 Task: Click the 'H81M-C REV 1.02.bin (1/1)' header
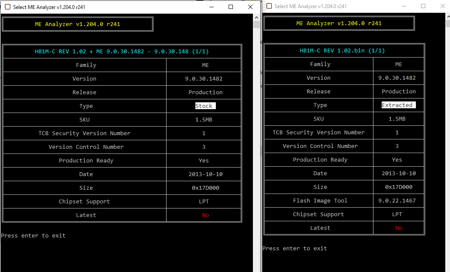[342, 50]
